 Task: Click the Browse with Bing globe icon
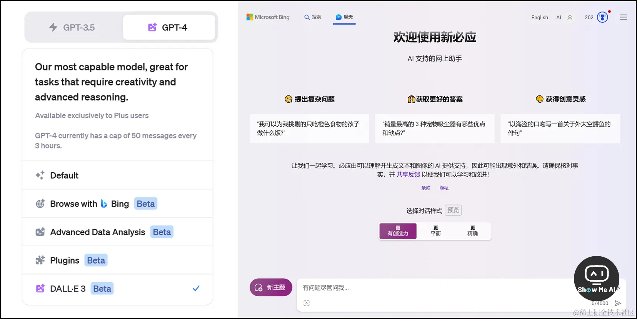(40, 204)
